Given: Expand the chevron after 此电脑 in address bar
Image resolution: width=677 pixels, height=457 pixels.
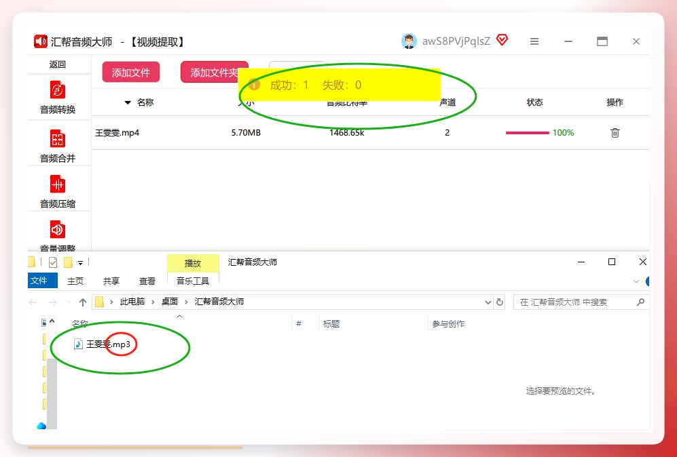Looking at the screenshot, I should (152, 302).
